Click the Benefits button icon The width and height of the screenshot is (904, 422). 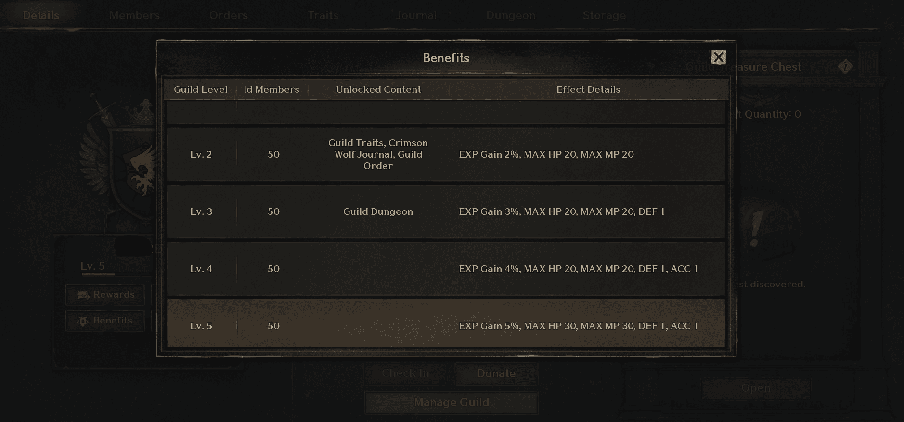click(x=83, y=321)
